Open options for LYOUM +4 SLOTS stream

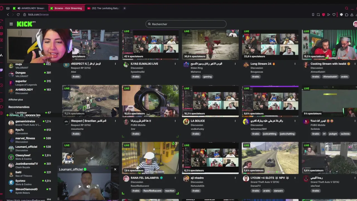[x=295, y=178]
